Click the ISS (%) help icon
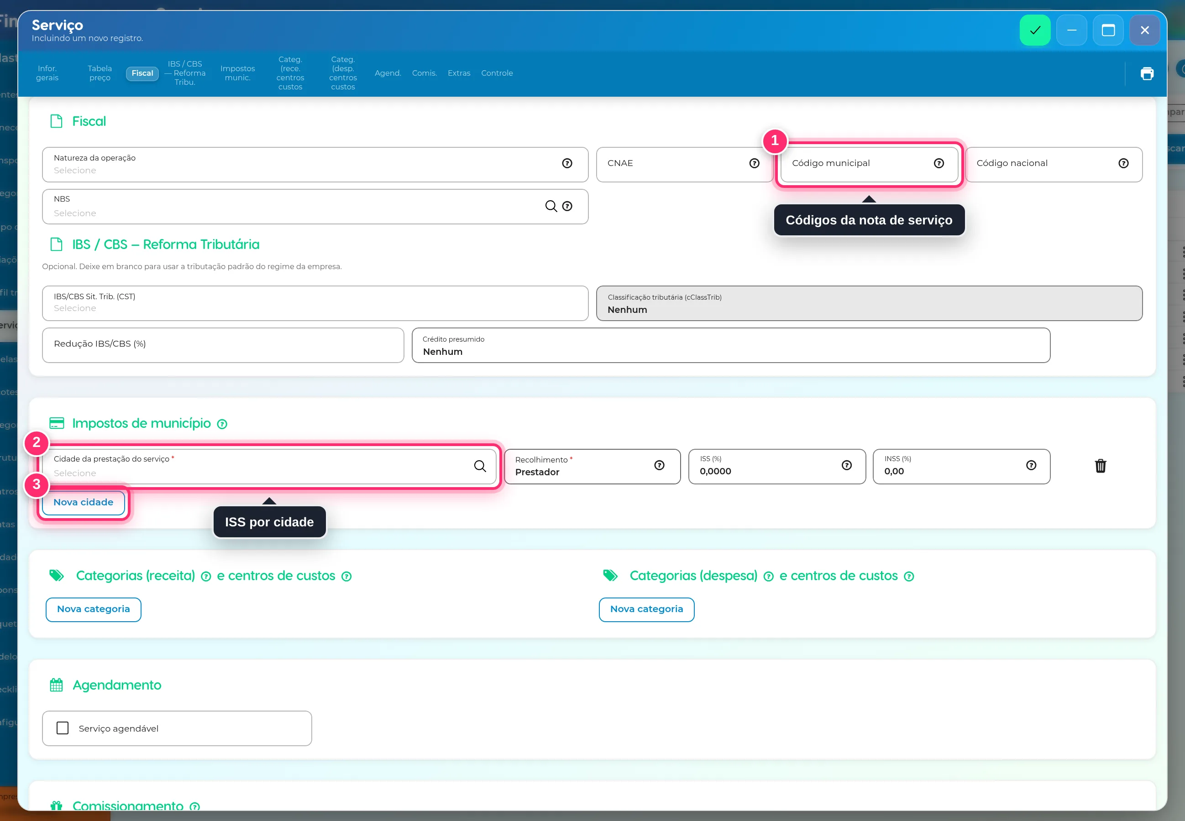The width and height of the screenshot is (1185, 821). coord(846,465)
